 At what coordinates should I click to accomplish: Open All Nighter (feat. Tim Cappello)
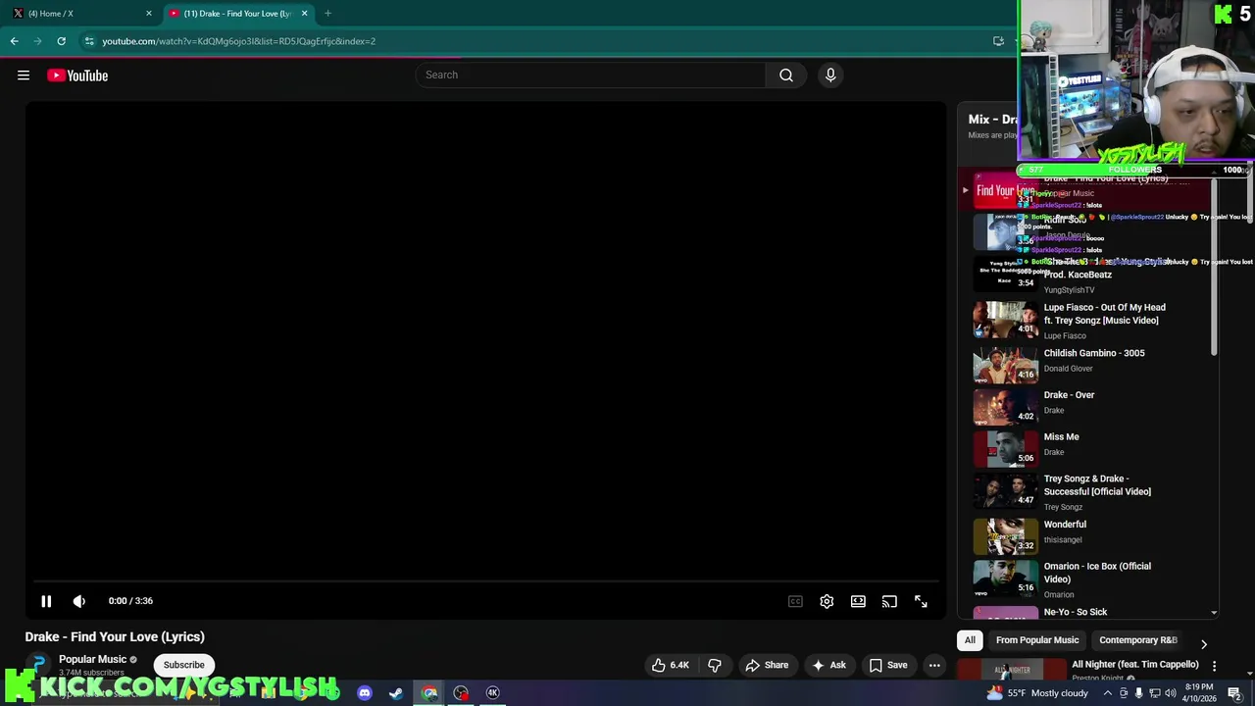click(x=1134, y=664)
